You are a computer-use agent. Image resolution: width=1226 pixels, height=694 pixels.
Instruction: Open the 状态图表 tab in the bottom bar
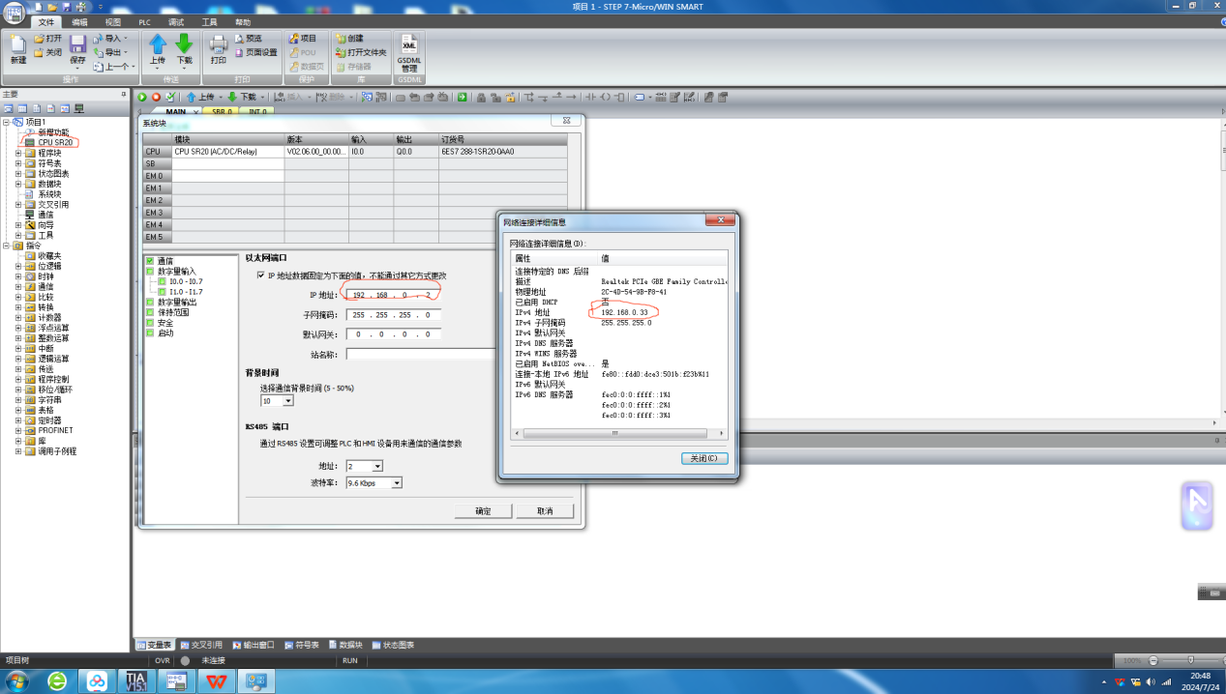393,645
